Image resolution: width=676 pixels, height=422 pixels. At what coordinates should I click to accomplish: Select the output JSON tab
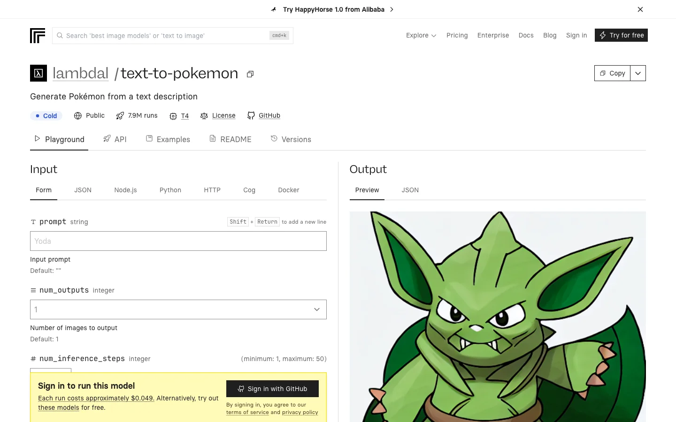pyautogui.click(x=410, y=190)
